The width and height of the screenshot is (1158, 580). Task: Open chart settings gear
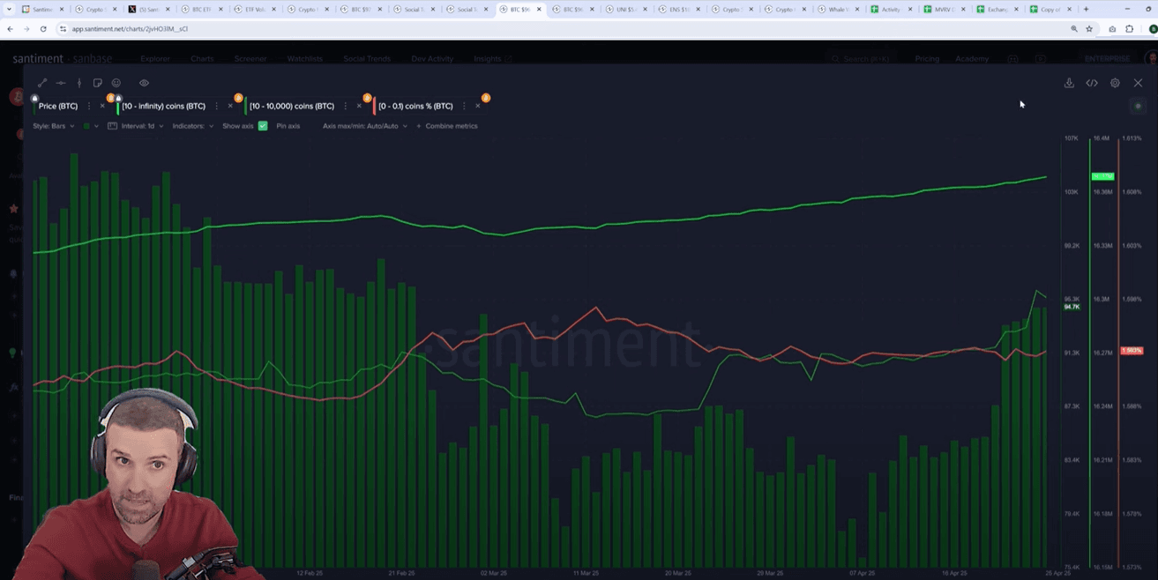pos(1115,83)
